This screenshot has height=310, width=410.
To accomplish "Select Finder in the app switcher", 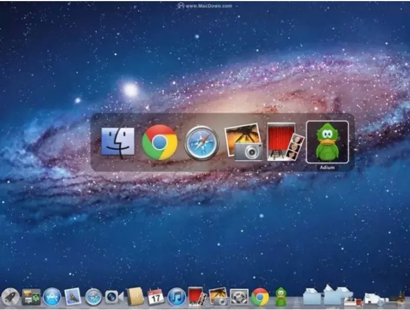I will pos(118,143).
